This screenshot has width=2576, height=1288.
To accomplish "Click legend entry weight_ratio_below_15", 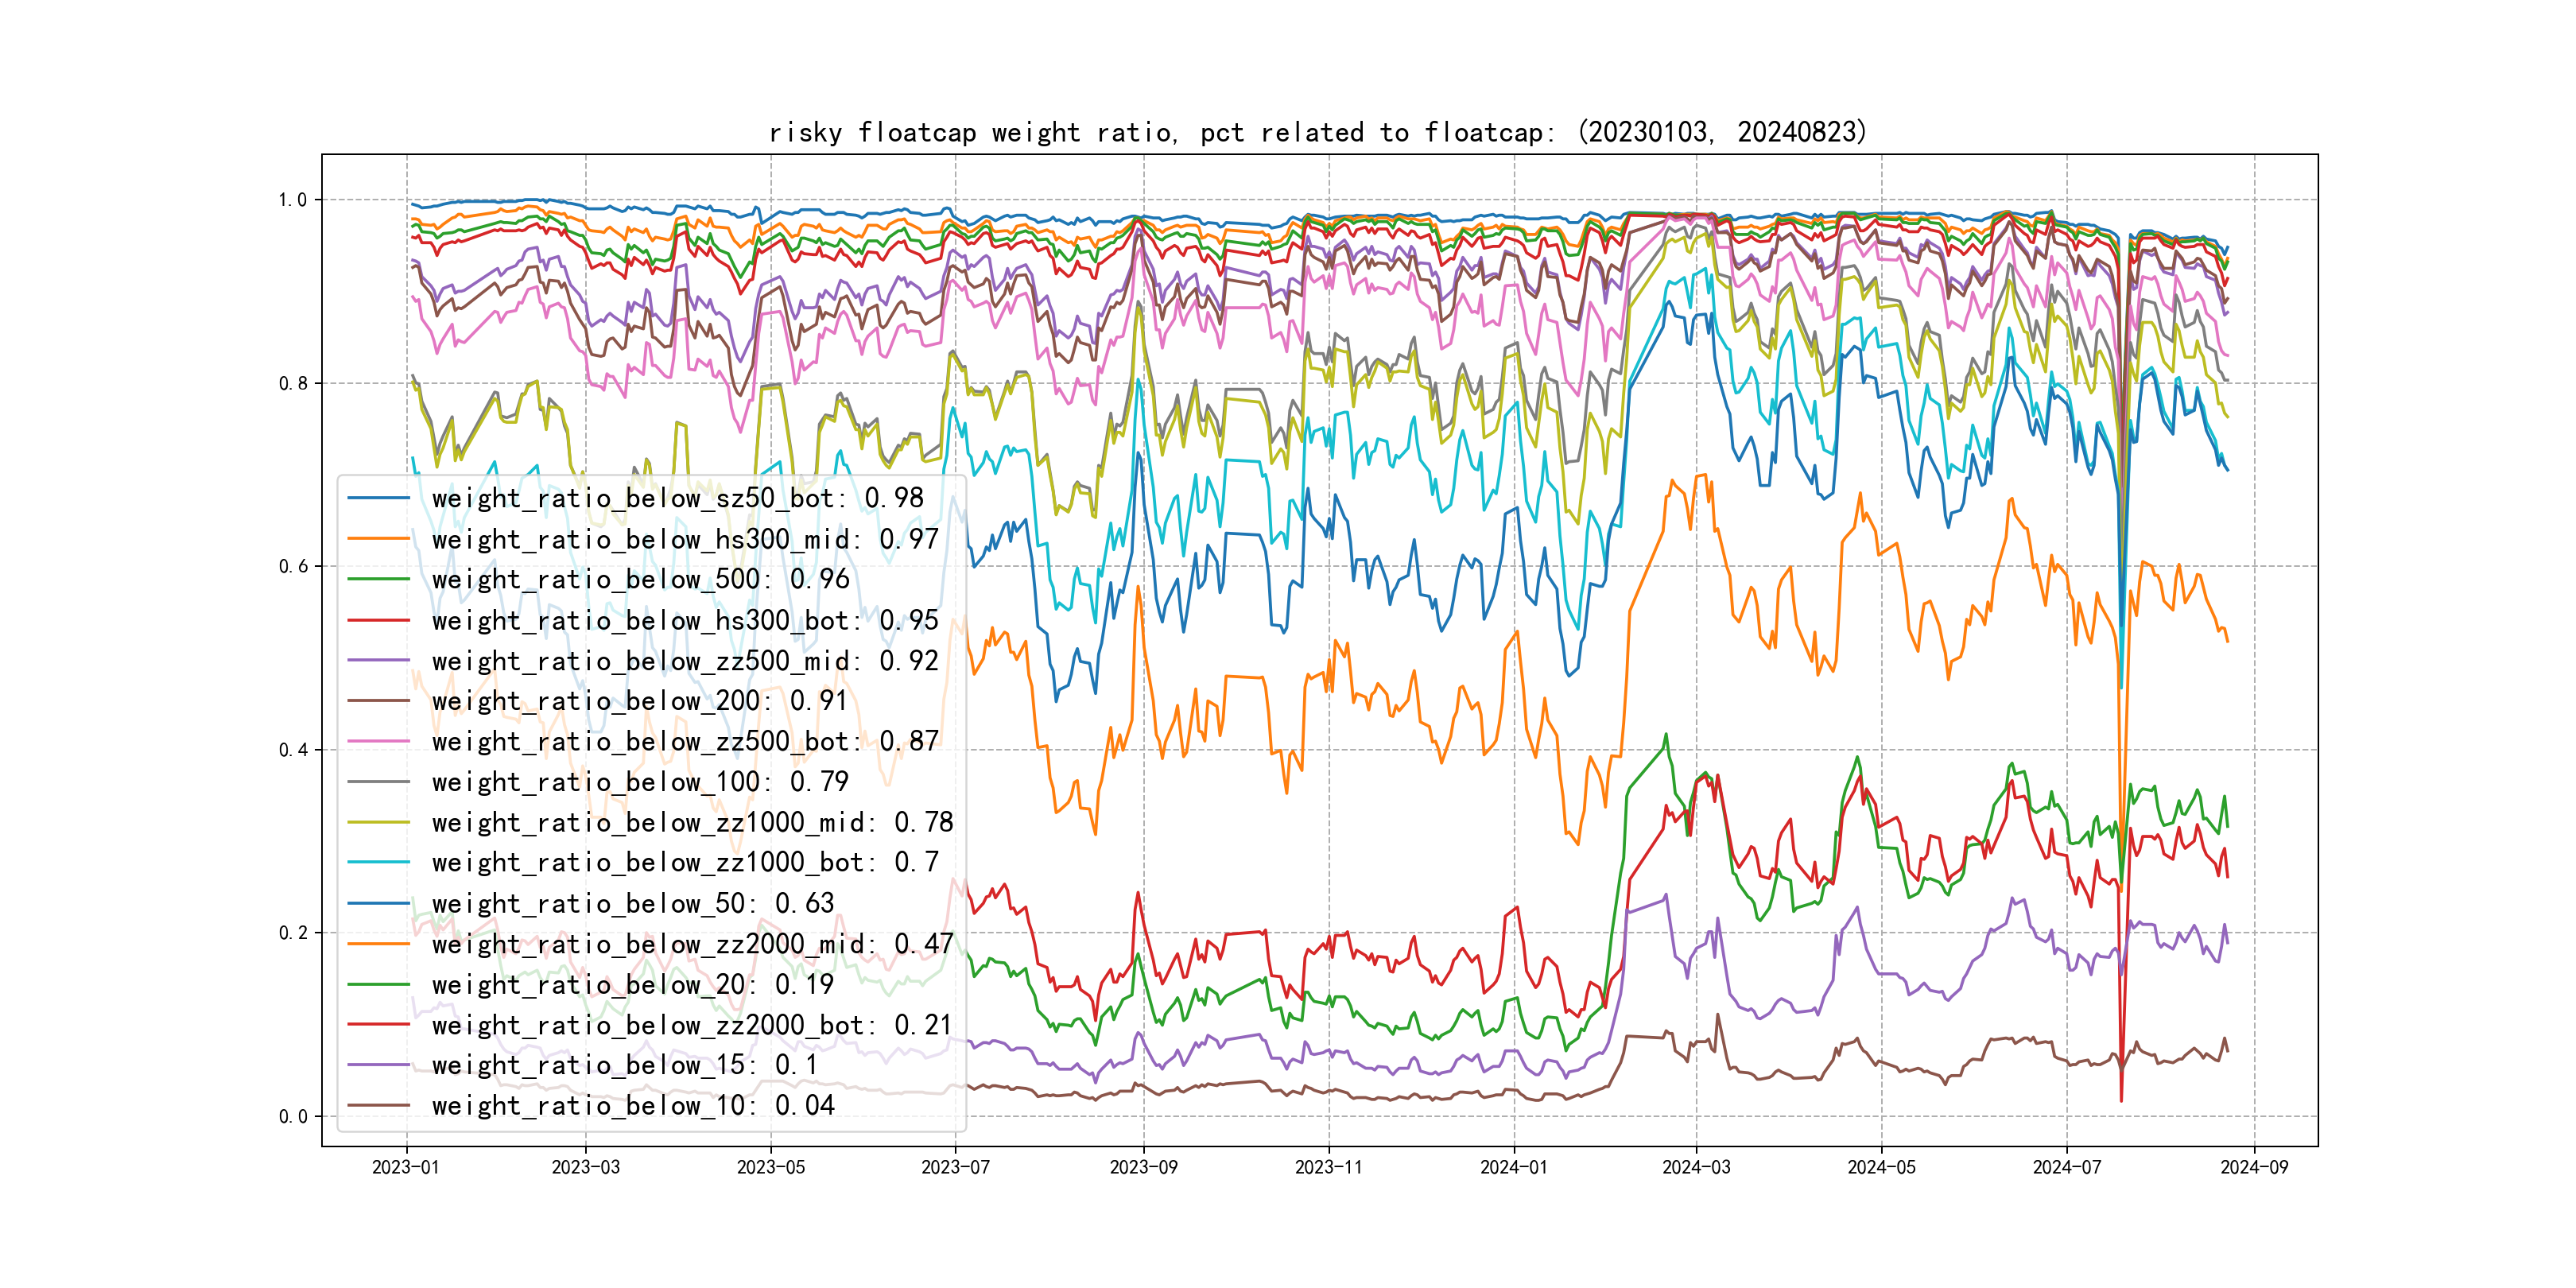I will (625, 1065).
